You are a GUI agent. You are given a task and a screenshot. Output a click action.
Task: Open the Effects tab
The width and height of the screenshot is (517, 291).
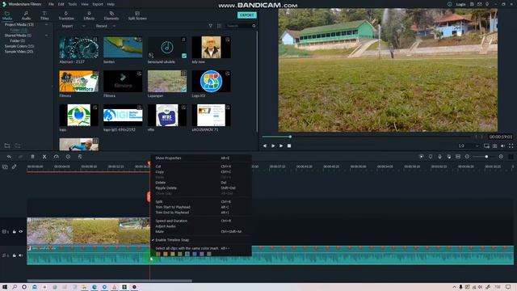pyautogui.click(x=89, y=15)
